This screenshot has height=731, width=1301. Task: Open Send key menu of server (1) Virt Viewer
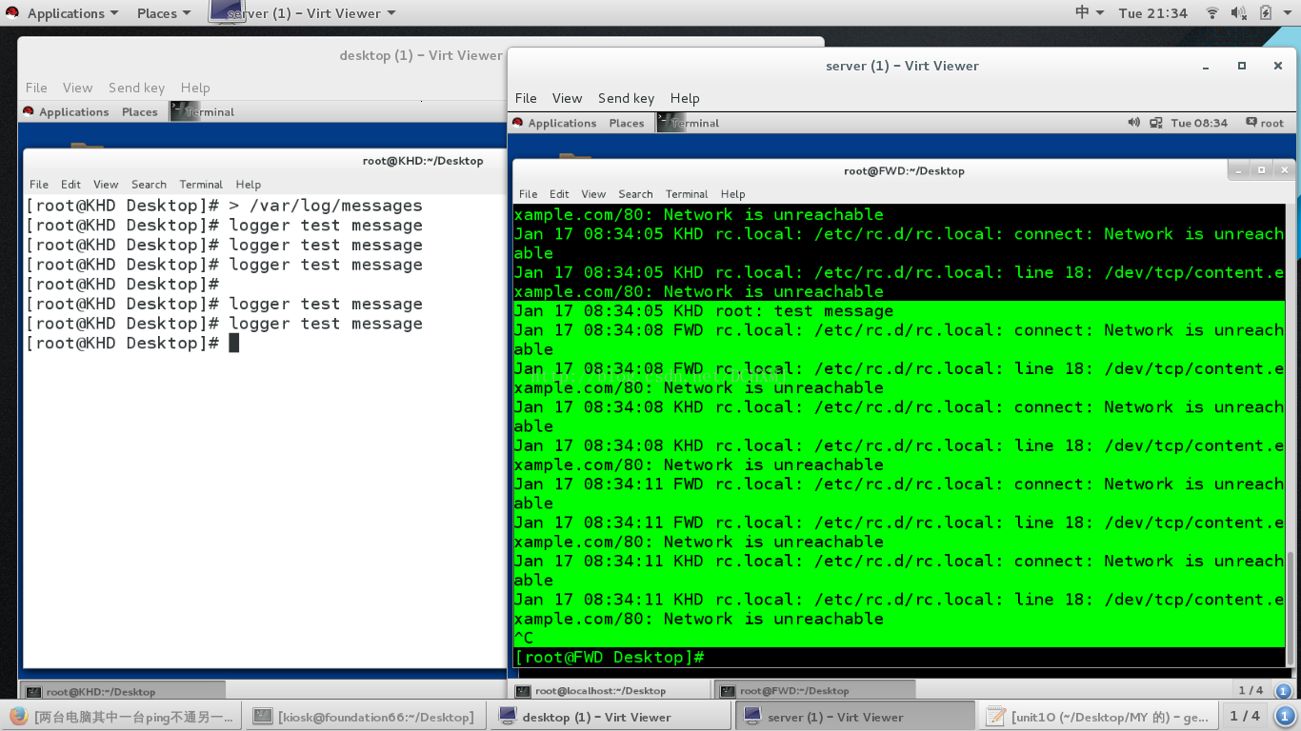[626, 98]
